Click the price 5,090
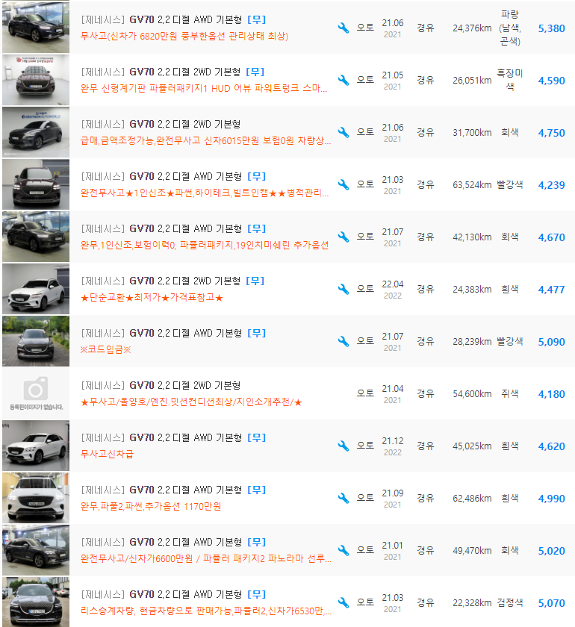This screenshot has width=575, height=627. pos(551,342)
